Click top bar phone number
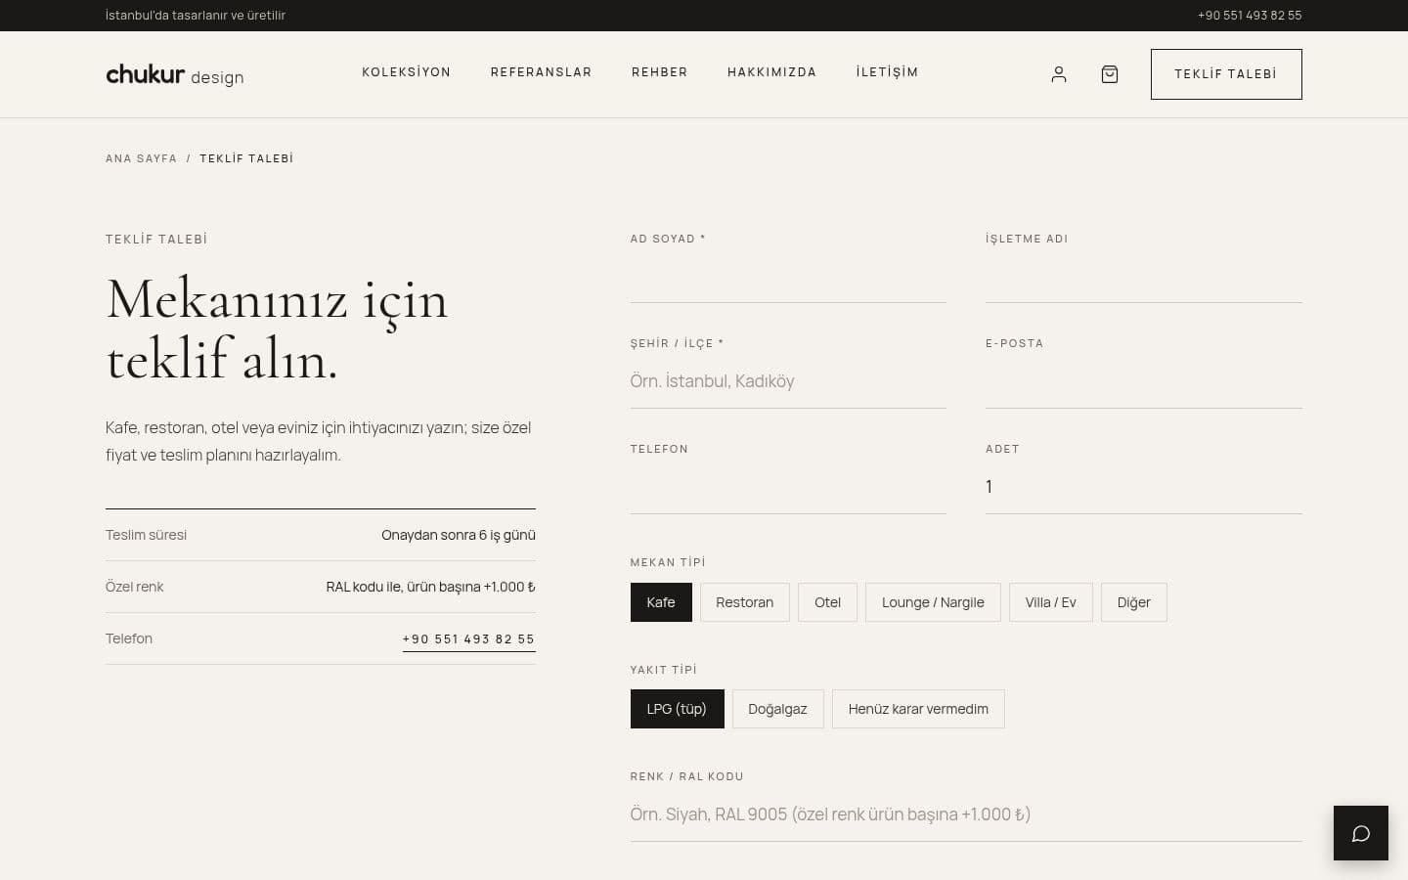Screen dimensions: 1408x880 pos(1250,16)
